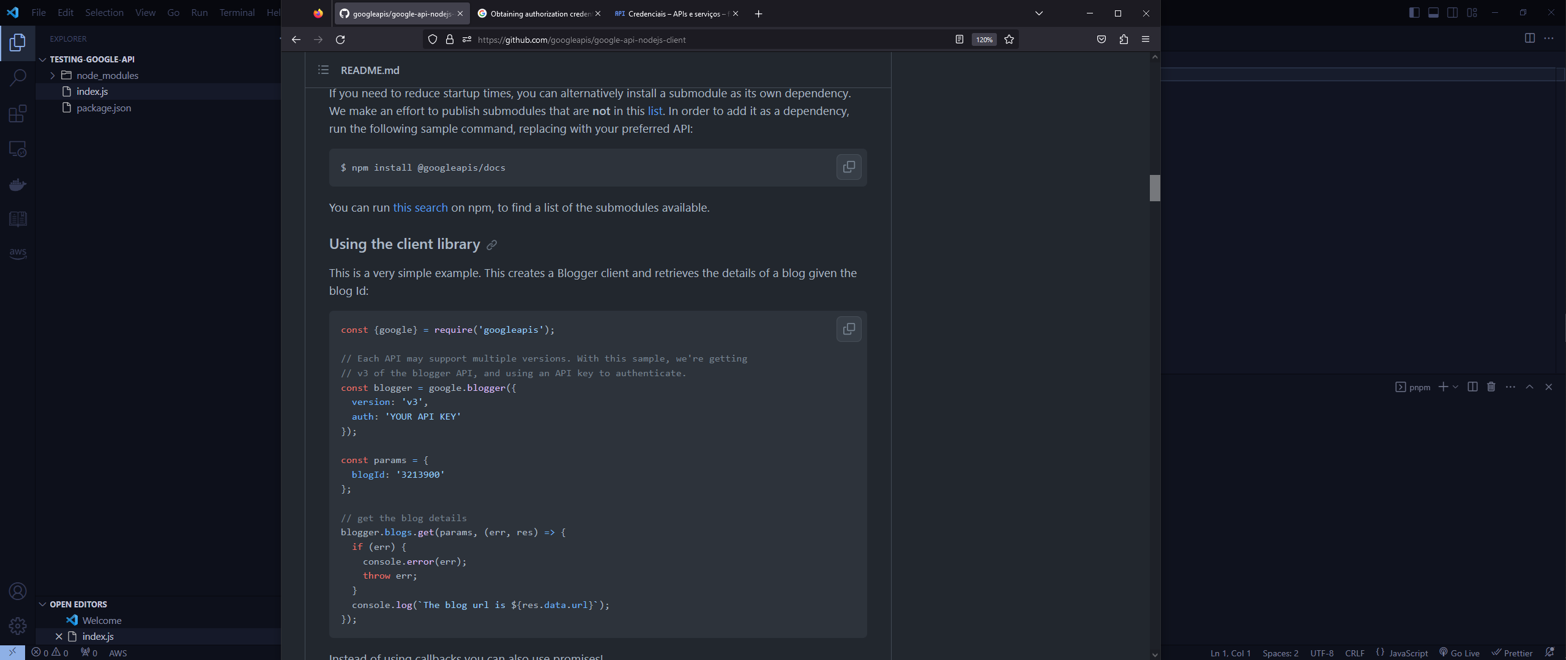Close the terminal panel
Image resolution: width=1566 pixels, height=660 pixels.
pos(1549,387)
